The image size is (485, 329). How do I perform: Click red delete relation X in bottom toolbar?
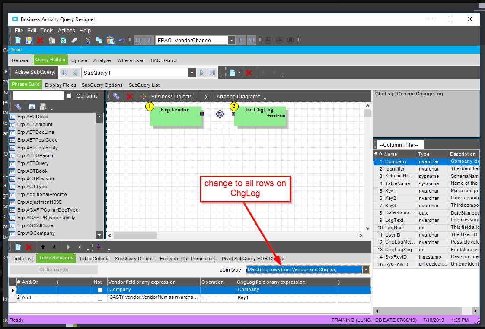29,247
